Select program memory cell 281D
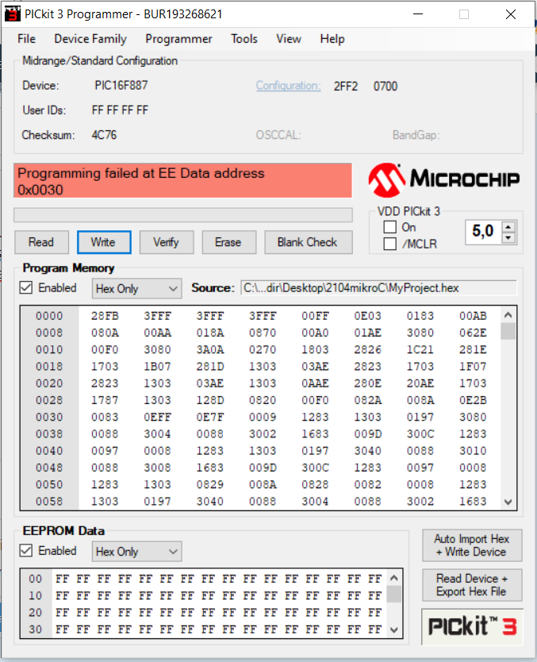 210,367
